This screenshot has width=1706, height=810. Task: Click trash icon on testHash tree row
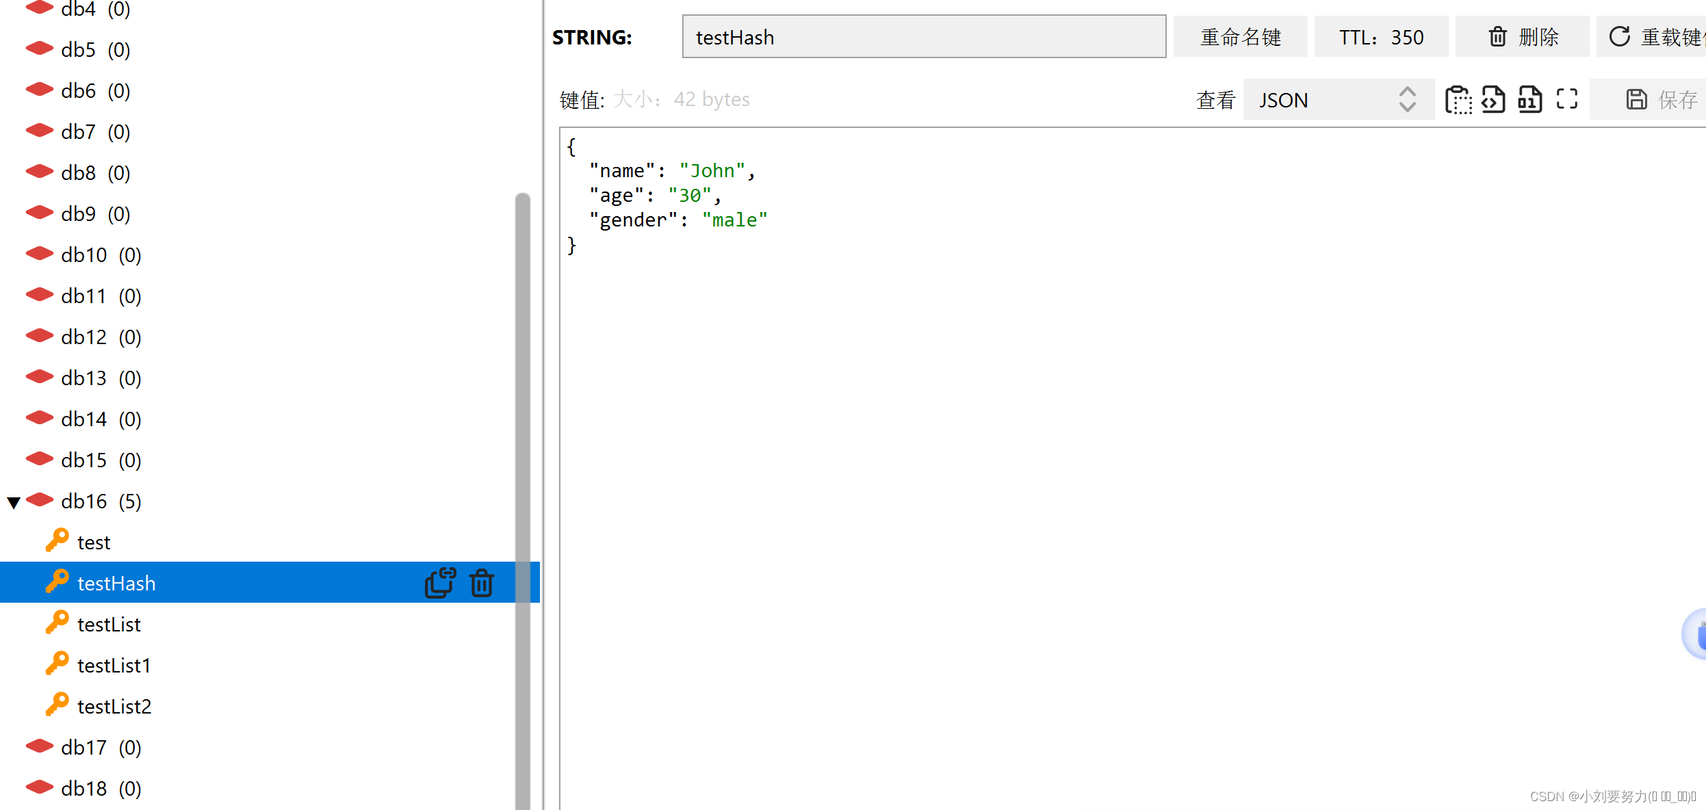coord(482,583)
